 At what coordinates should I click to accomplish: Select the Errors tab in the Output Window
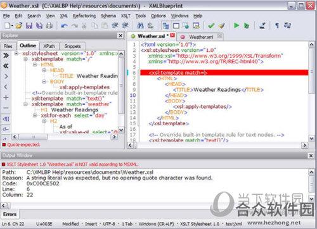coord(10,214)
